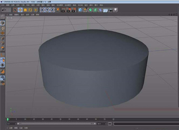Add a cube primitive object

coord(80,10)
